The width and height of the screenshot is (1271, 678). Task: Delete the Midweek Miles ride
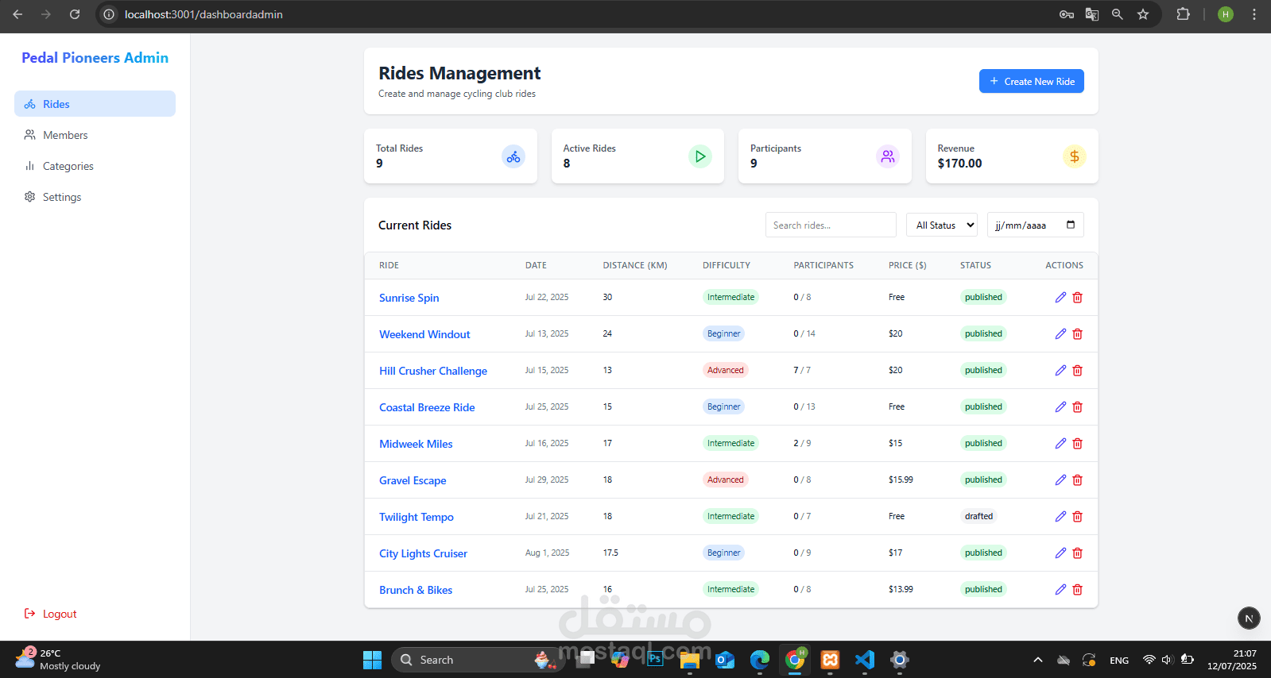point(1078,444)
